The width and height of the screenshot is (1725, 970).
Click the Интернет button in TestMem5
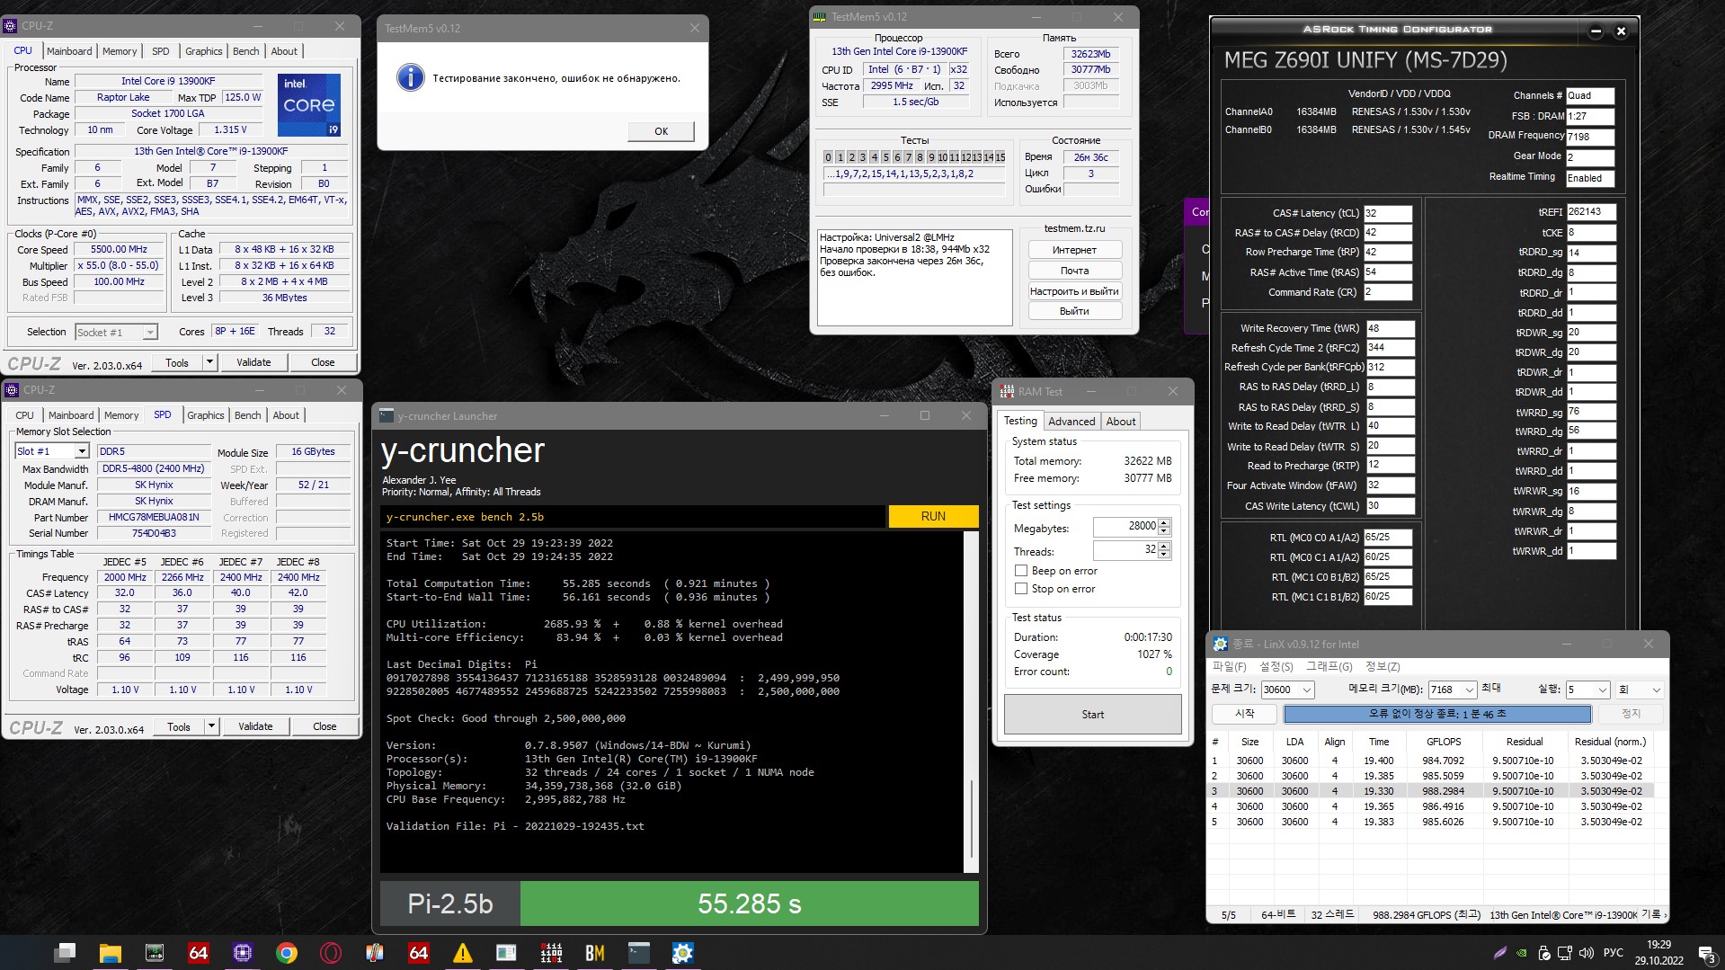[x=1074, y=250]
